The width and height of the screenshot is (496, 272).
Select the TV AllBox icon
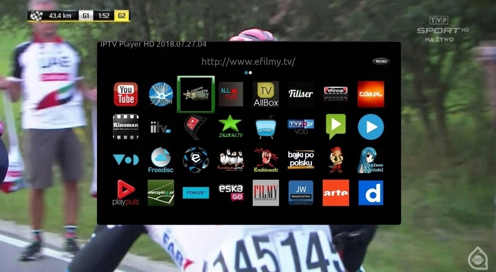point(266,94)
